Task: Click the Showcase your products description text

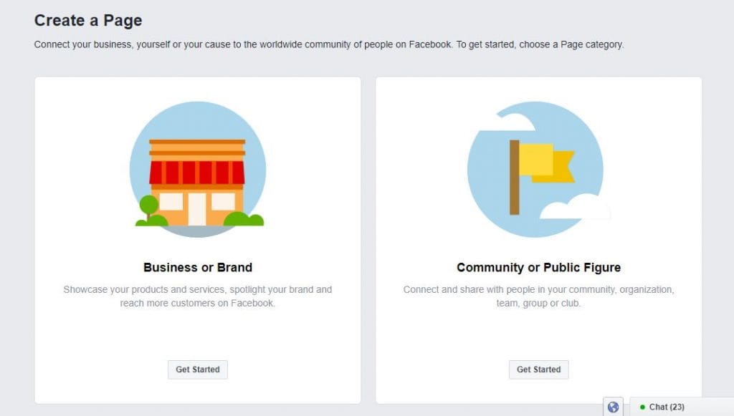Action: point(198,296)
